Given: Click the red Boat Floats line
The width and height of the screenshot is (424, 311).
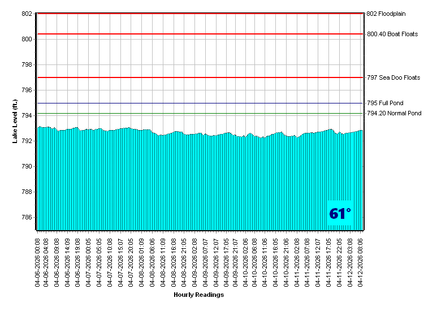Looking at the screenshot, I should click(x=198, y=34).
